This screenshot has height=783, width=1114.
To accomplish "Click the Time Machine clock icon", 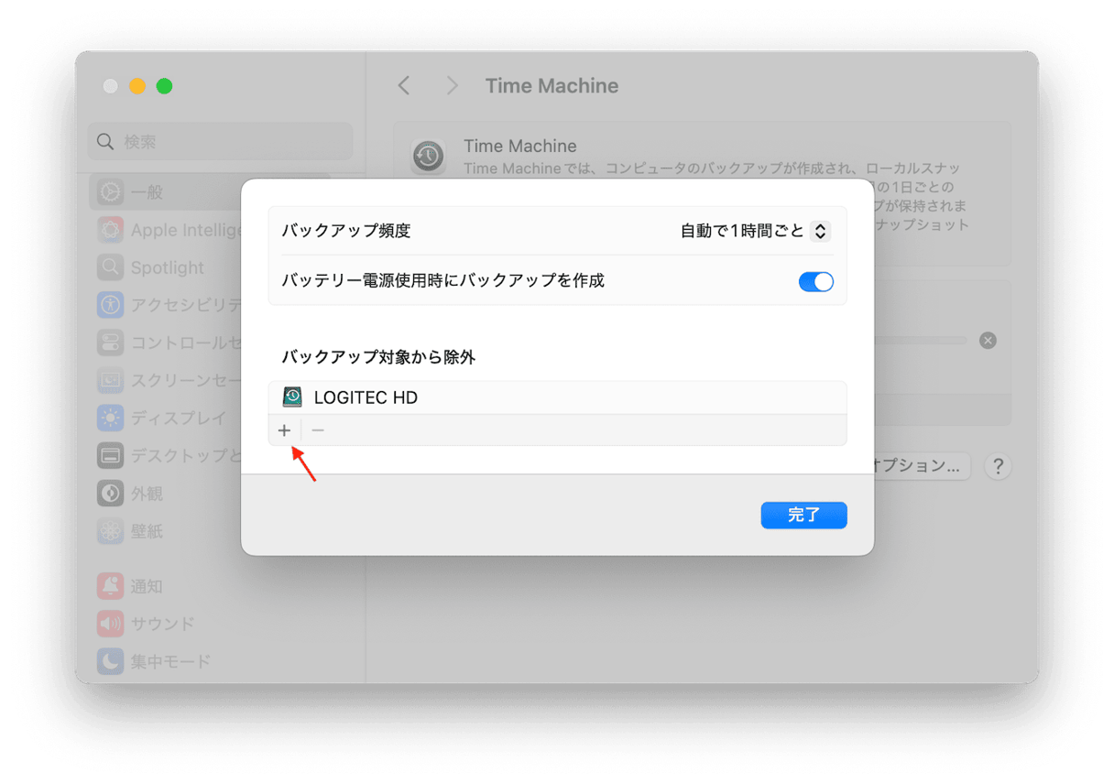I will pos(427,156).
